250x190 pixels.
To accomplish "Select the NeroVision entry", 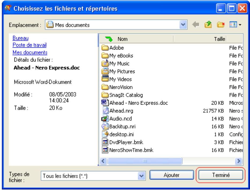I will pyautogui.click(x=121, y=87).
